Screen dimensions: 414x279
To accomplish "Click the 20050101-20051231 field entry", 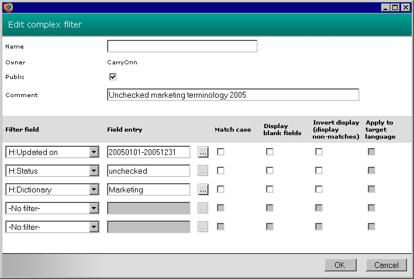I will 149,152.
